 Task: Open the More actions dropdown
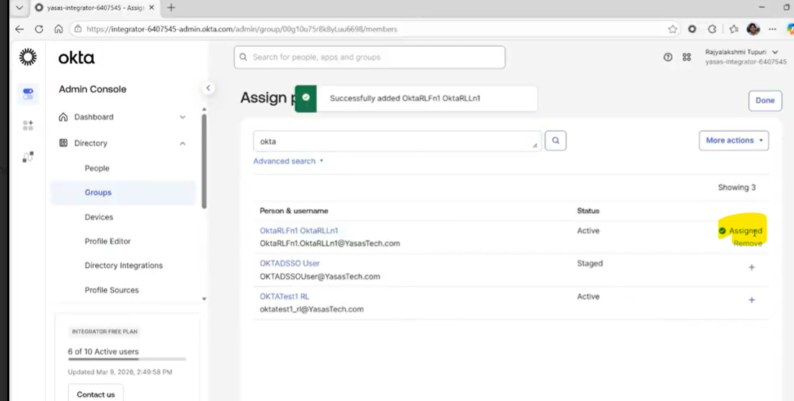pyautogui.click(x=733, y=140)
